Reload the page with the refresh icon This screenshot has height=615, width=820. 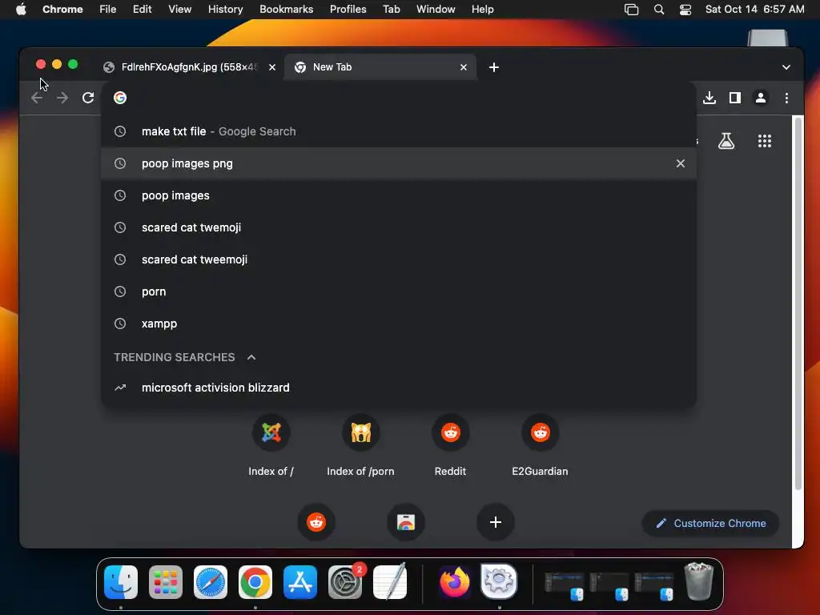[88, 98]
